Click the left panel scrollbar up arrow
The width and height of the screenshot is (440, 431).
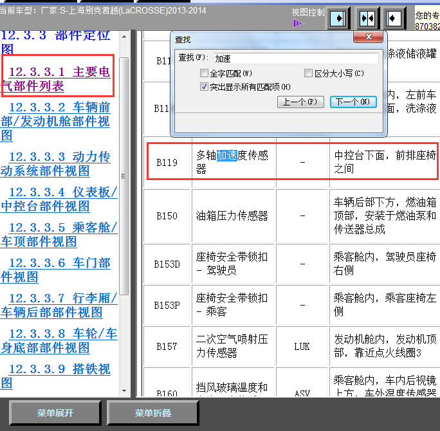click(124, 37)
